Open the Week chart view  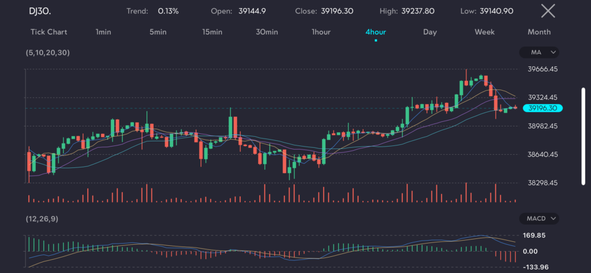[x=484, y=32]
